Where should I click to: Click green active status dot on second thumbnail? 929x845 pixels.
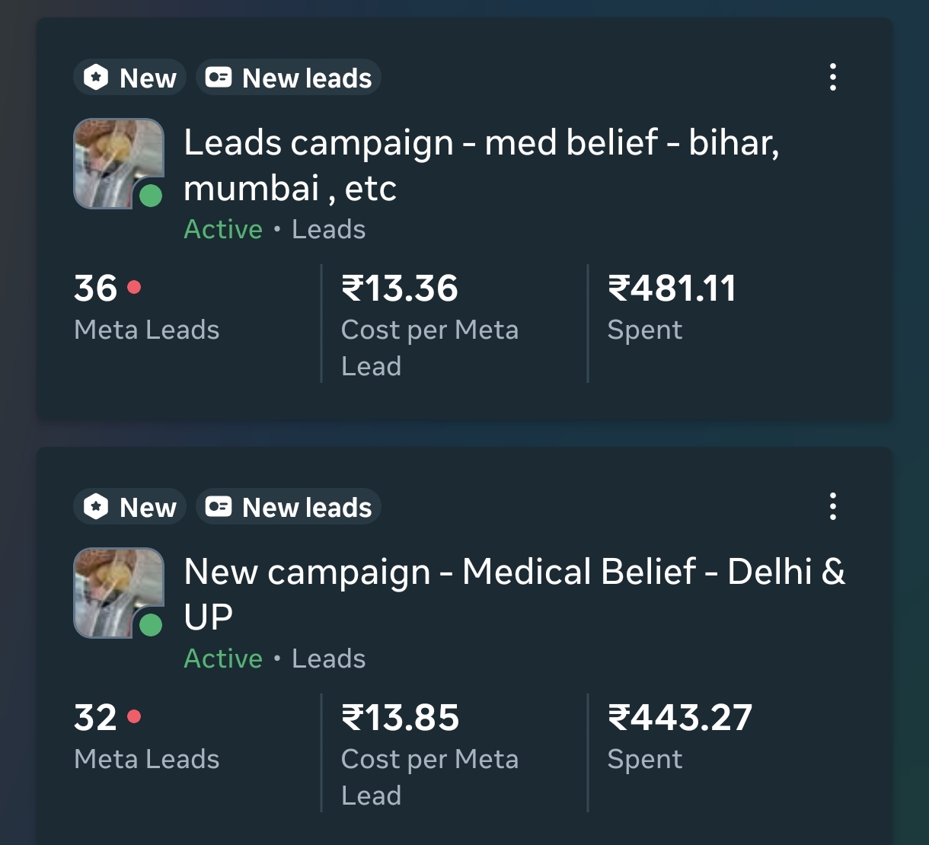click(x=151, y=625)
